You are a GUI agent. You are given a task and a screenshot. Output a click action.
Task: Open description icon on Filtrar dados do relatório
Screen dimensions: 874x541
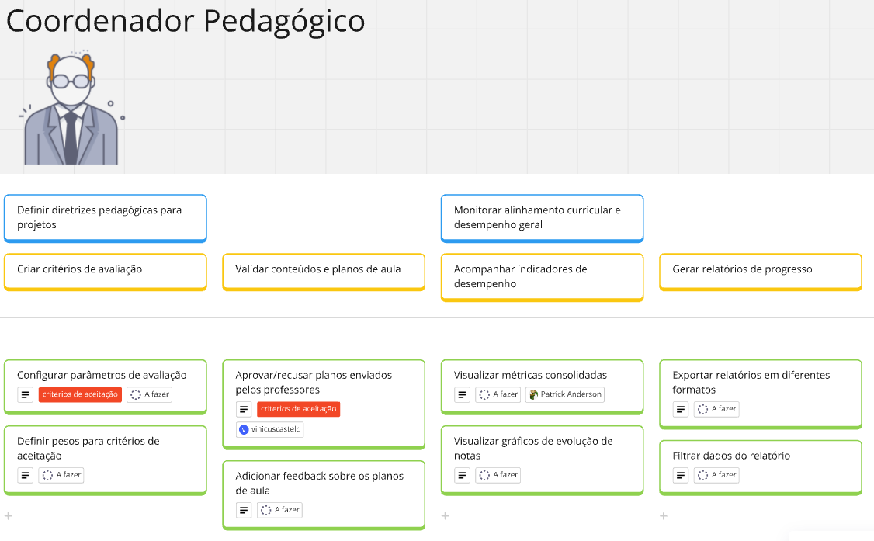point(681,475)
